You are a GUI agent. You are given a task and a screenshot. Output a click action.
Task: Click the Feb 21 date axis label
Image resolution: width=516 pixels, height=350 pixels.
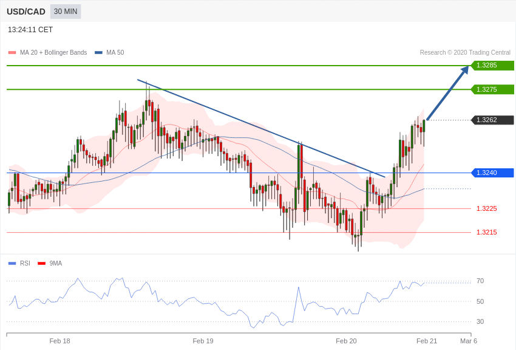point(427,341)
